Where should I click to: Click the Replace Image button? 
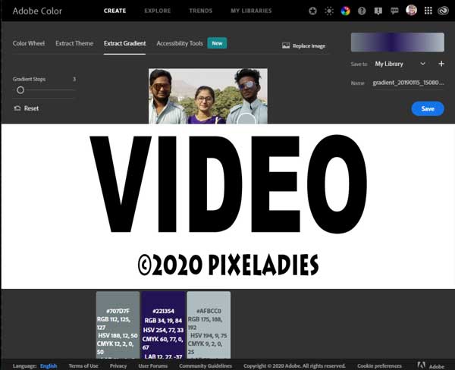(304, 45)
